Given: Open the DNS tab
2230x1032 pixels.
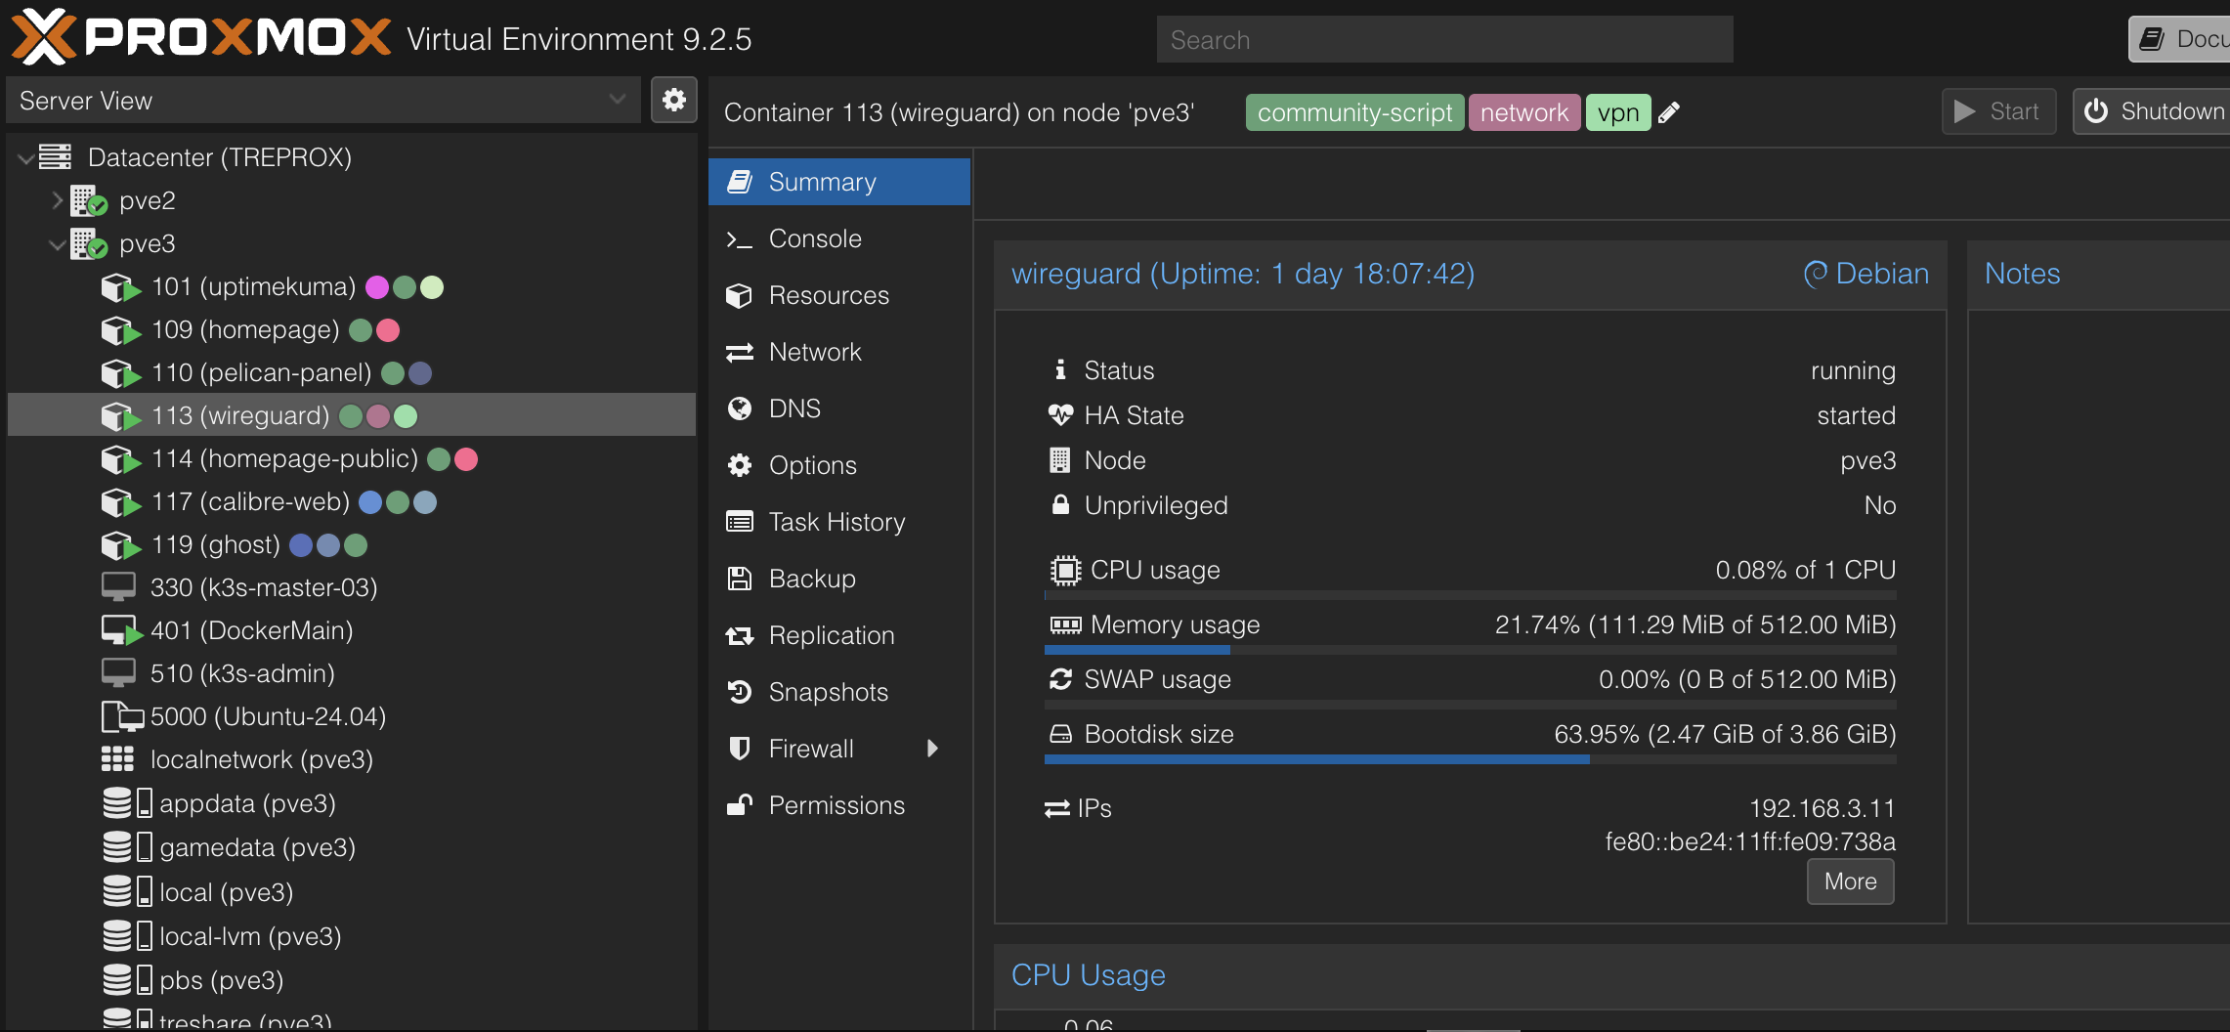Looking at the screenshot, I should [x=839, y=408].
